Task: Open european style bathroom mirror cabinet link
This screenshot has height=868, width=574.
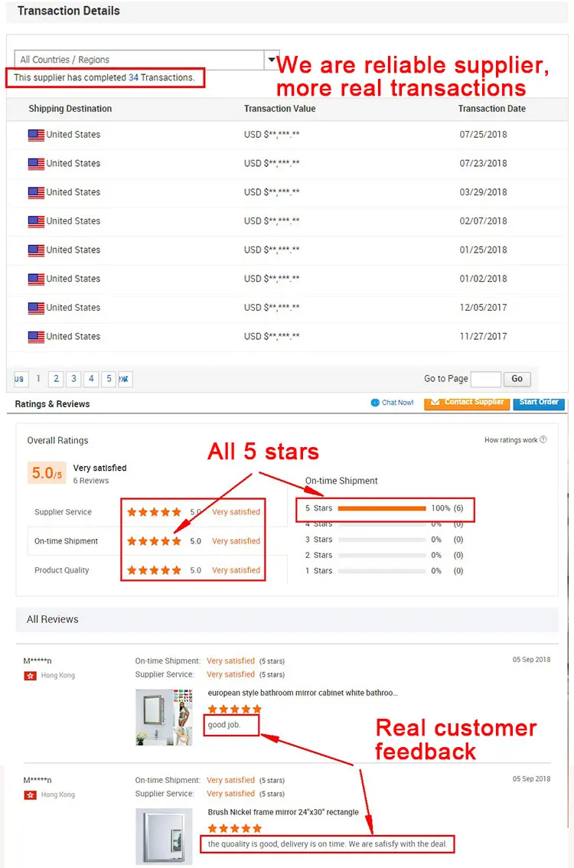Action: coord(302,693)
